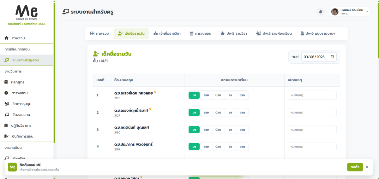The height and width of the screenshot is (179, 379).
Task: Open the notification bell icon
Action: 321,12
